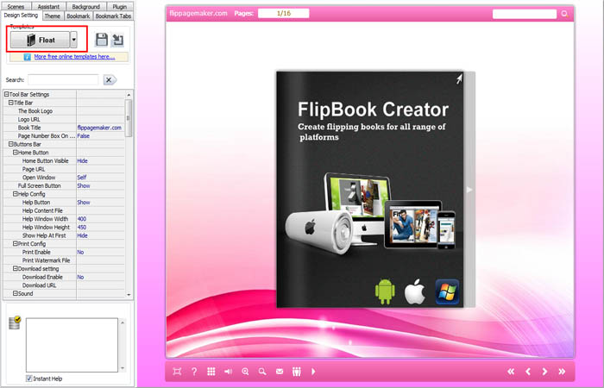Click the flippagemaker.com title link
604x388 pixels.
point(198,13)
